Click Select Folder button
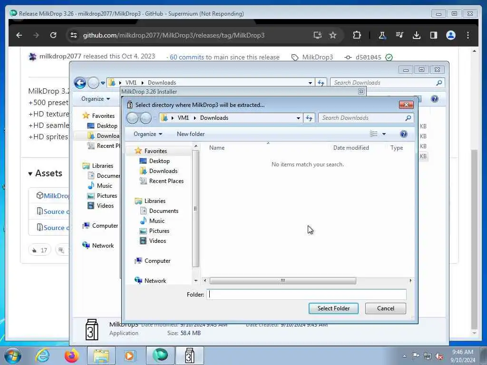Image resolution: width=487 pixels, height=365 pixels. (333, 308)
